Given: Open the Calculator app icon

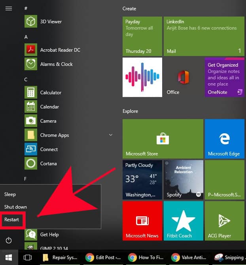Looking at the screenshot, I should pyautogui.click(x=31, y=92).
